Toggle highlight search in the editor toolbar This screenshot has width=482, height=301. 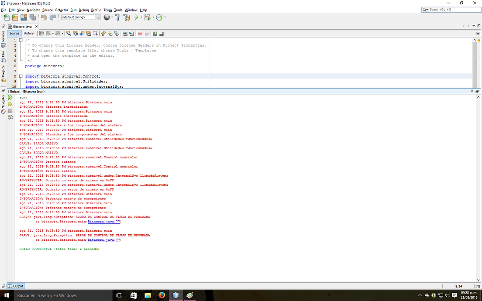[x=89, y=34]
